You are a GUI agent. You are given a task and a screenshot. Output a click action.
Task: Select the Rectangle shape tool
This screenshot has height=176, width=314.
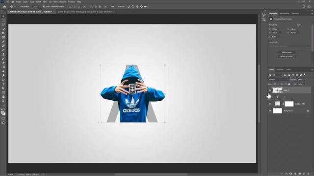[x=3, y=92]
